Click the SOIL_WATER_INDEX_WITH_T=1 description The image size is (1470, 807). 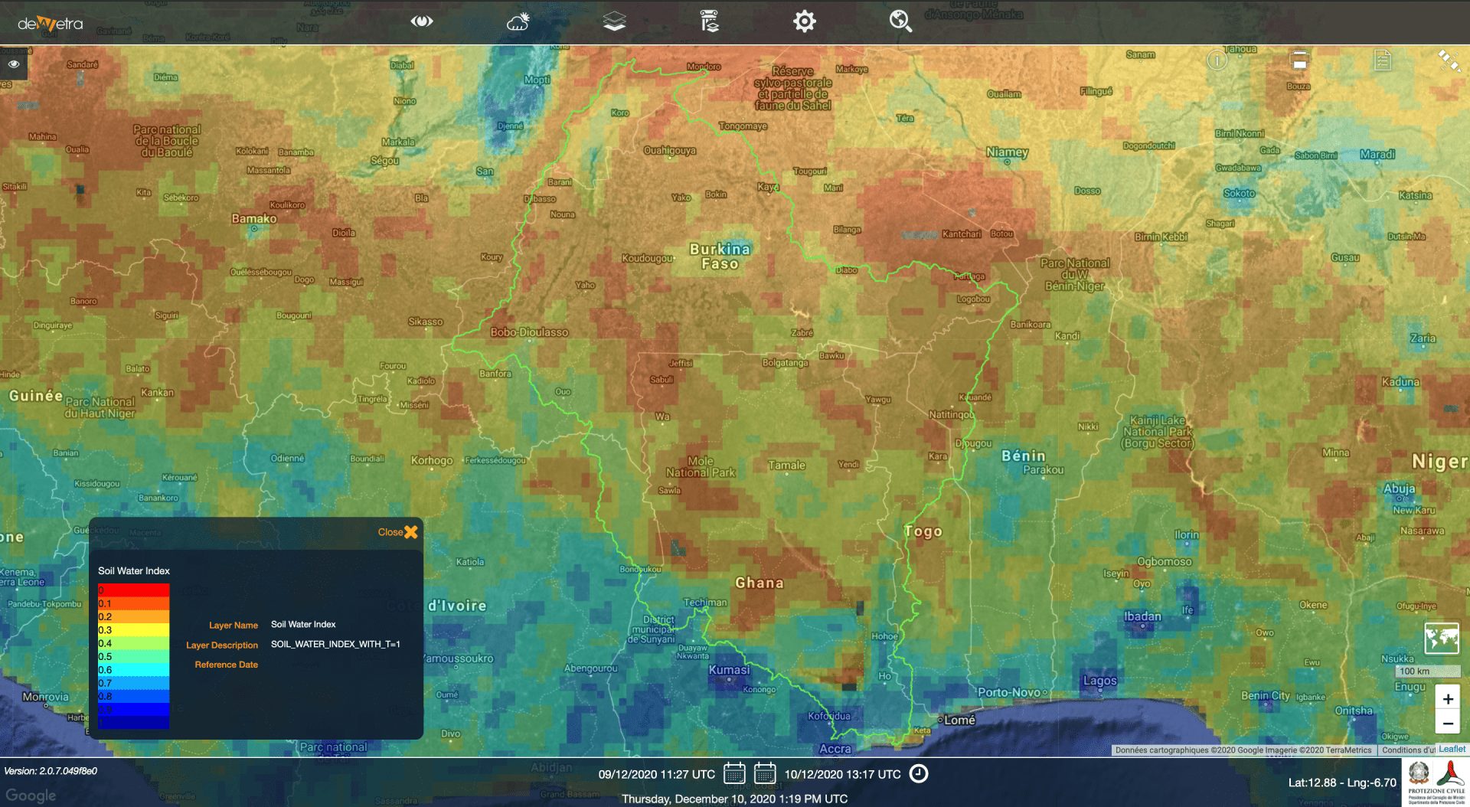click(335, 644)
